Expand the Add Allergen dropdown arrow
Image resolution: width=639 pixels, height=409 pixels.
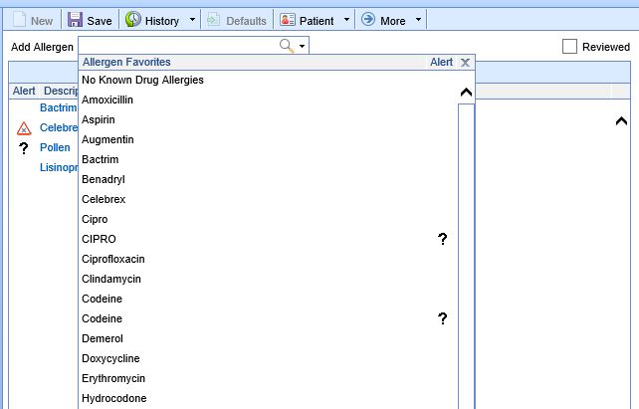click(302, 46)
